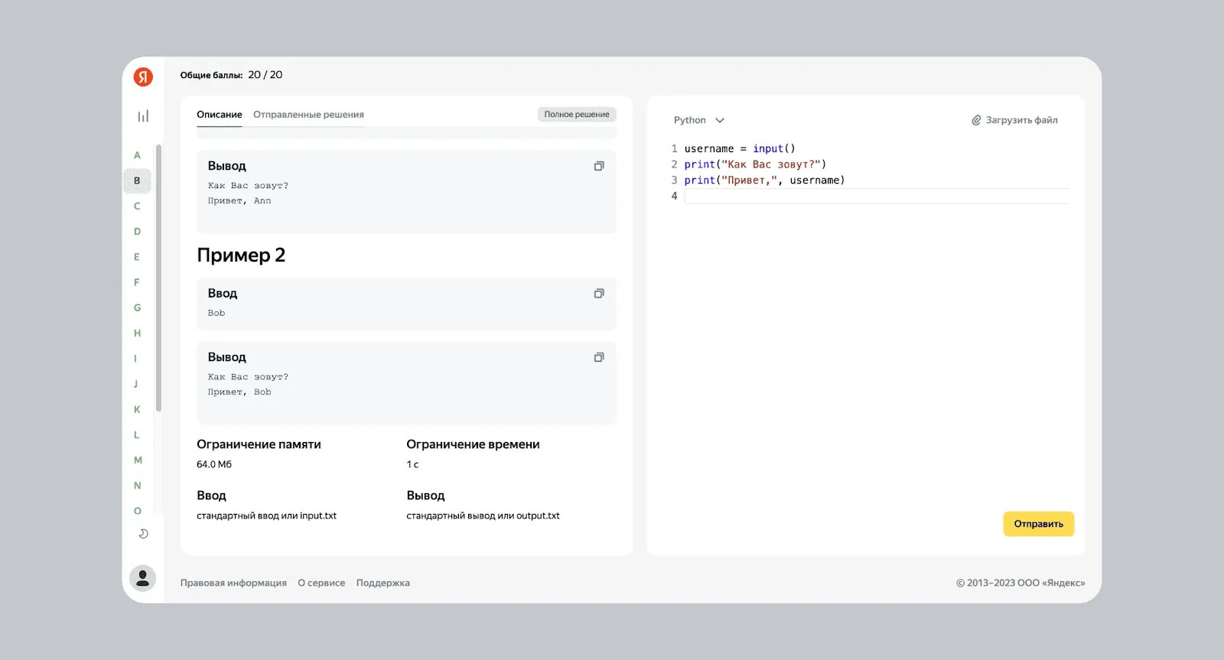
Task: Click 'стандартный вывод или output.txt' text
Action: click(x=483, y=516)
